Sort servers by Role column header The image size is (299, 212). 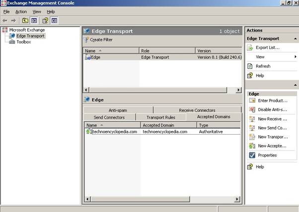[x=167, y=51]
